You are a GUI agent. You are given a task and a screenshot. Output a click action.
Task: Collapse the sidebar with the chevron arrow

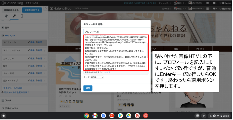coord(46,8)
